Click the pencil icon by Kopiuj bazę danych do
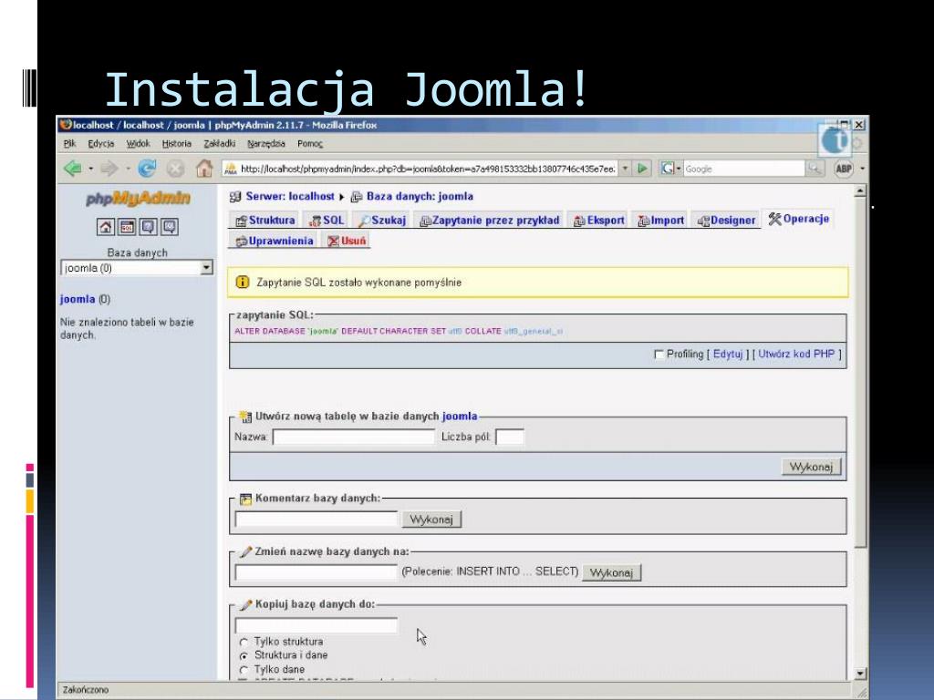Image resolution: width=934 pixels, height=700 pixels. click(245, 605)
